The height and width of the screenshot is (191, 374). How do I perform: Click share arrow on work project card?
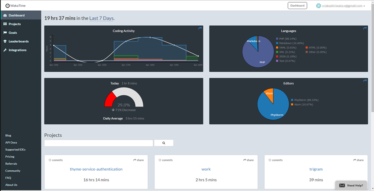[x=245, y=160]
